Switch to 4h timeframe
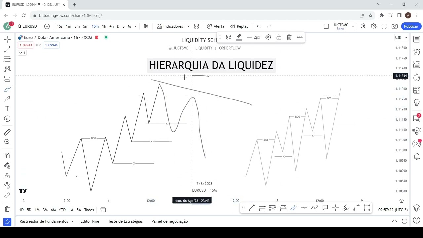Viewport: 423px width, 238px height. 112,26
